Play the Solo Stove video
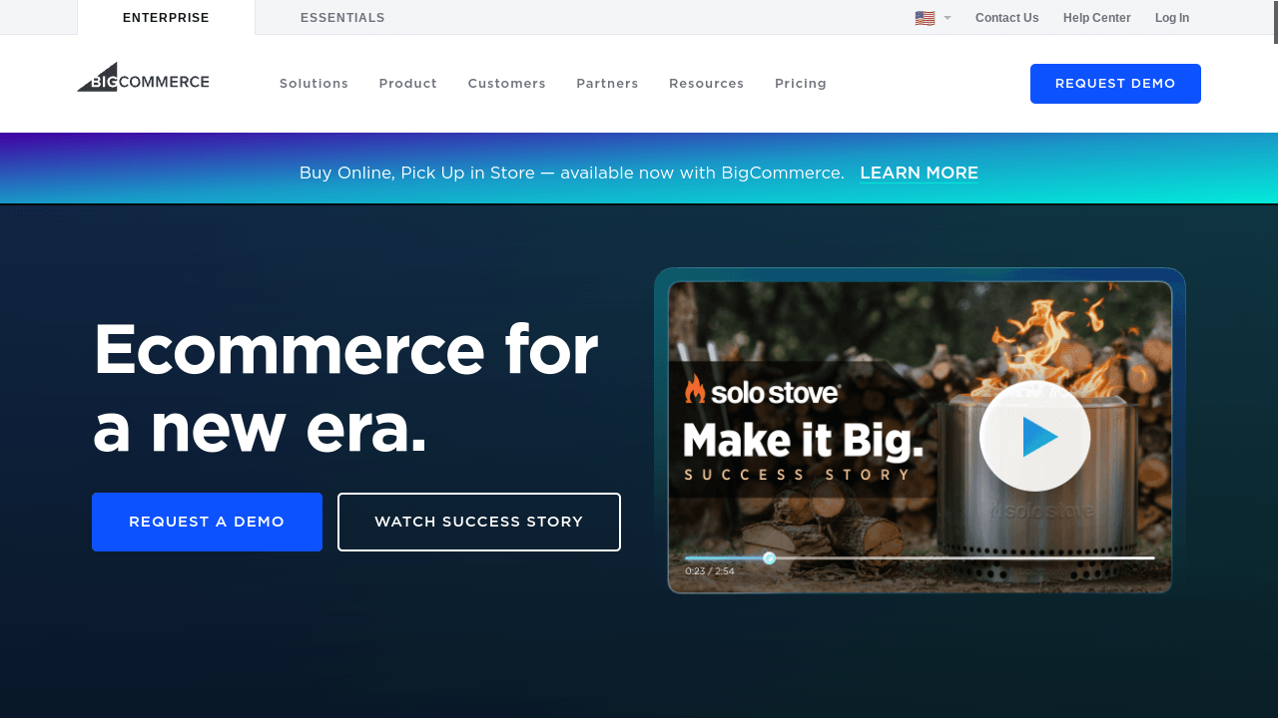The width and height of the screenshot is (1278, 718). [1035, 437]
